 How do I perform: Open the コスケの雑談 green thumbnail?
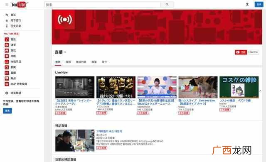(239, 87)
